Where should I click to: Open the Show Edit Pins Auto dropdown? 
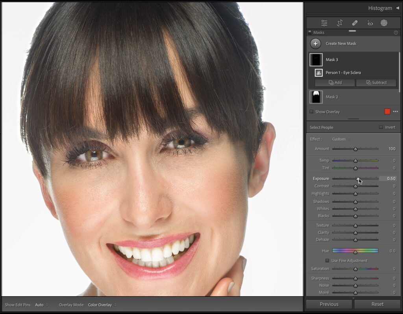pyautogui.click(x=41, y=305)
